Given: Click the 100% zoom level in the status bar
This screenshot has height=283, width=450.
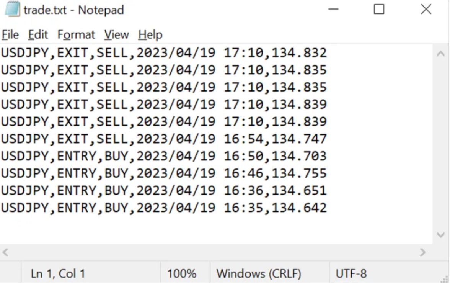Looking at the screenshot, I should [x=181, y=273].
